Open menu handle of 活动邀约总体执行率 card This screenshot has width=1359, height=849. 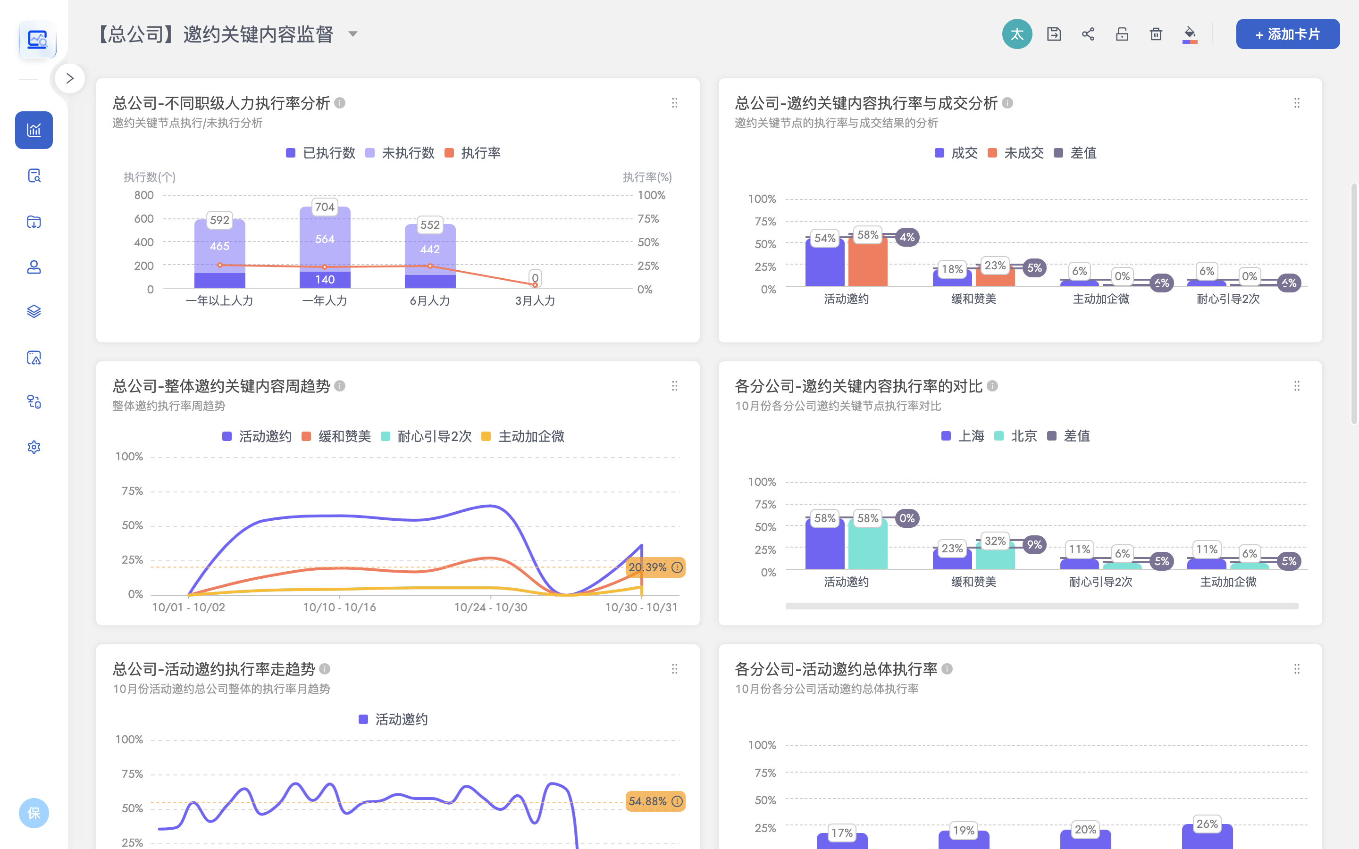point(1297,669)
